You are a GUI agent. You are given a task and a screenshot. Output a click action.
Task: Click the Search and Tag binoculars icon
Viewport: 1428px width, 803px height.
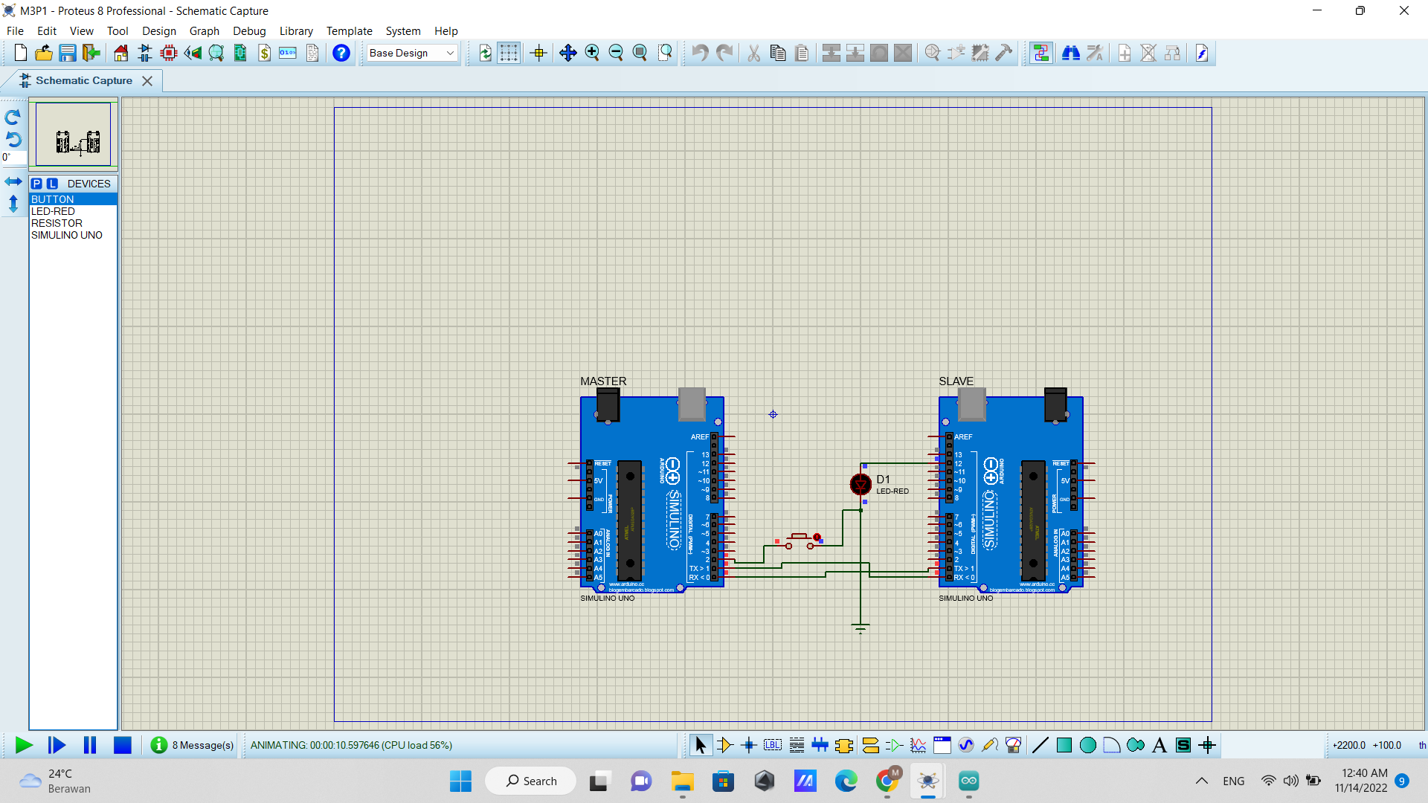pyautogui.click(x=1071, y=53)
